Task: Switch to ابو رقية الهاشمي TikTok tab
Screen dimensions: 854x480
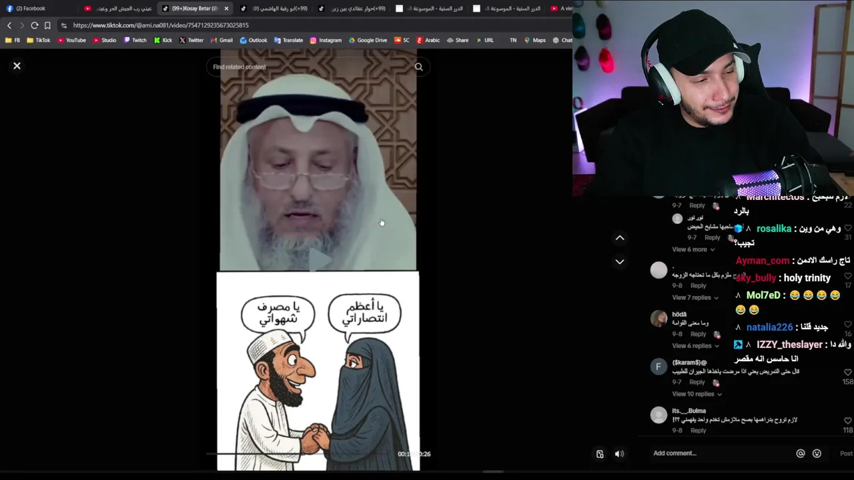Action: (x=275, y=9)
